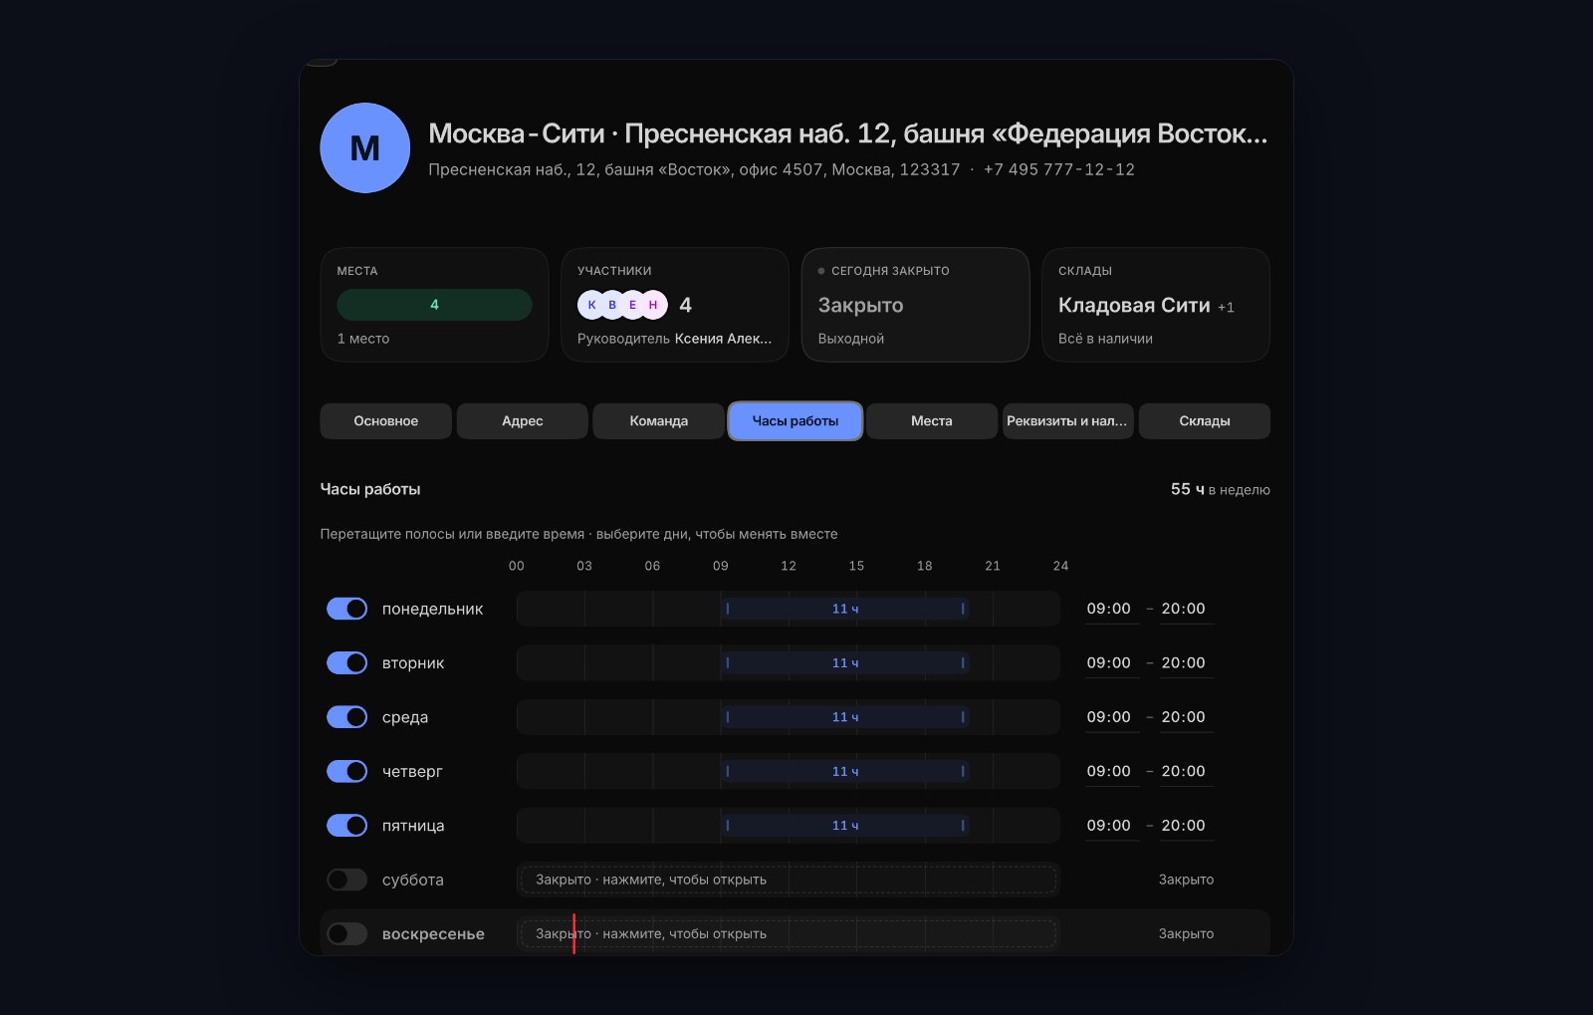Click the пятница 11 ч time bar
The height and width of the screenshot is (1015, 1593).
(845, 826)
